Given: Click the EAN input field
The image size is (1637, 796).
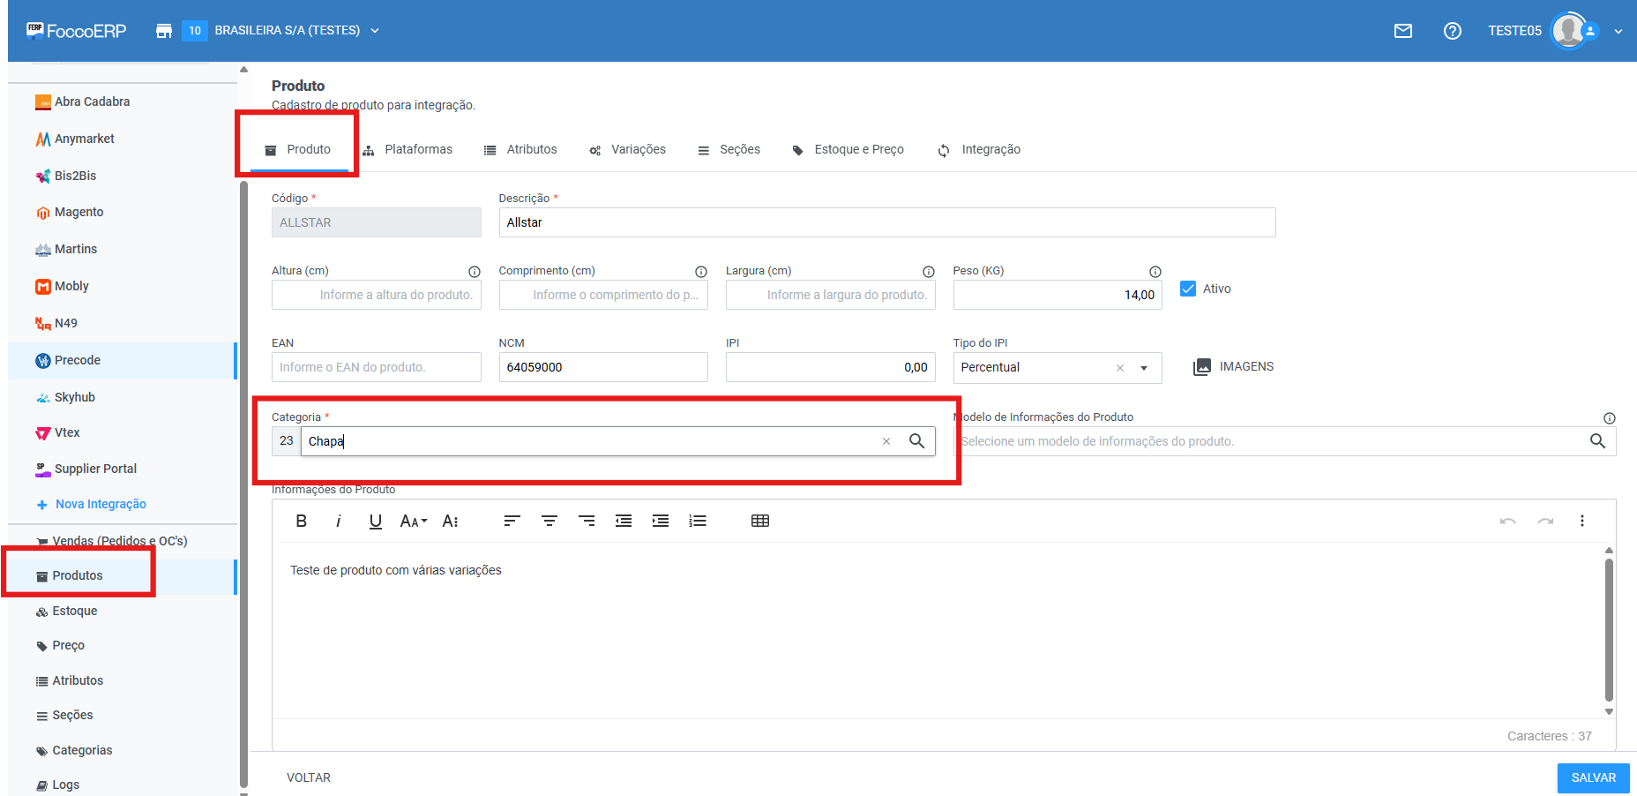Looking at the screenshot, I should tap(377, 367).
